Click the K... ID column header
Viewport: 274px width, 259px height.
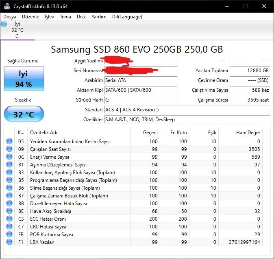(21, 133)
